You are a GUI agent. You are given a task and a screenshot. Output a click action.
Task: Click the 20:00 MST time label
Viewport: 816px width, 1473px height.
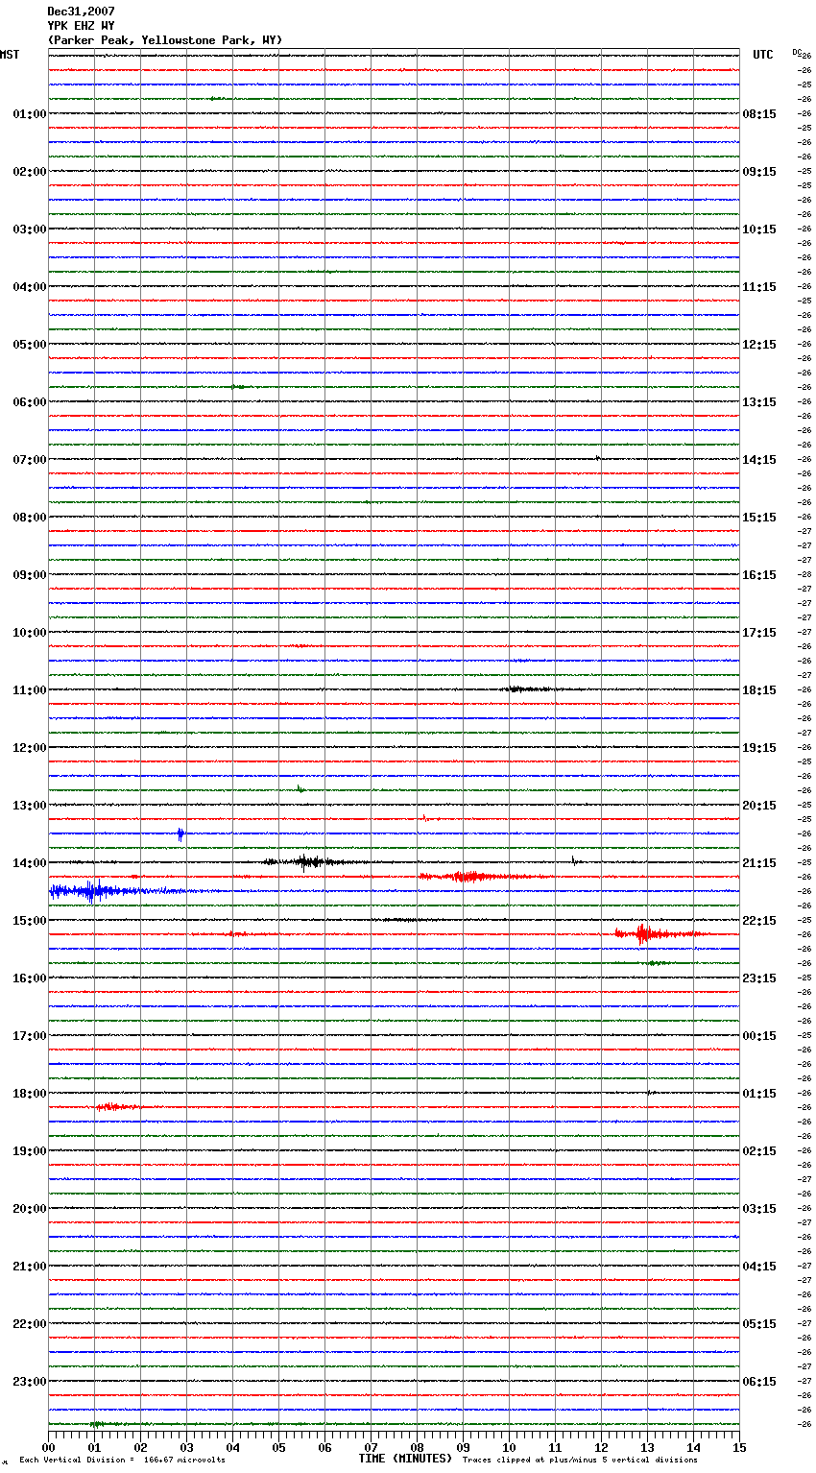(29, 1209)
